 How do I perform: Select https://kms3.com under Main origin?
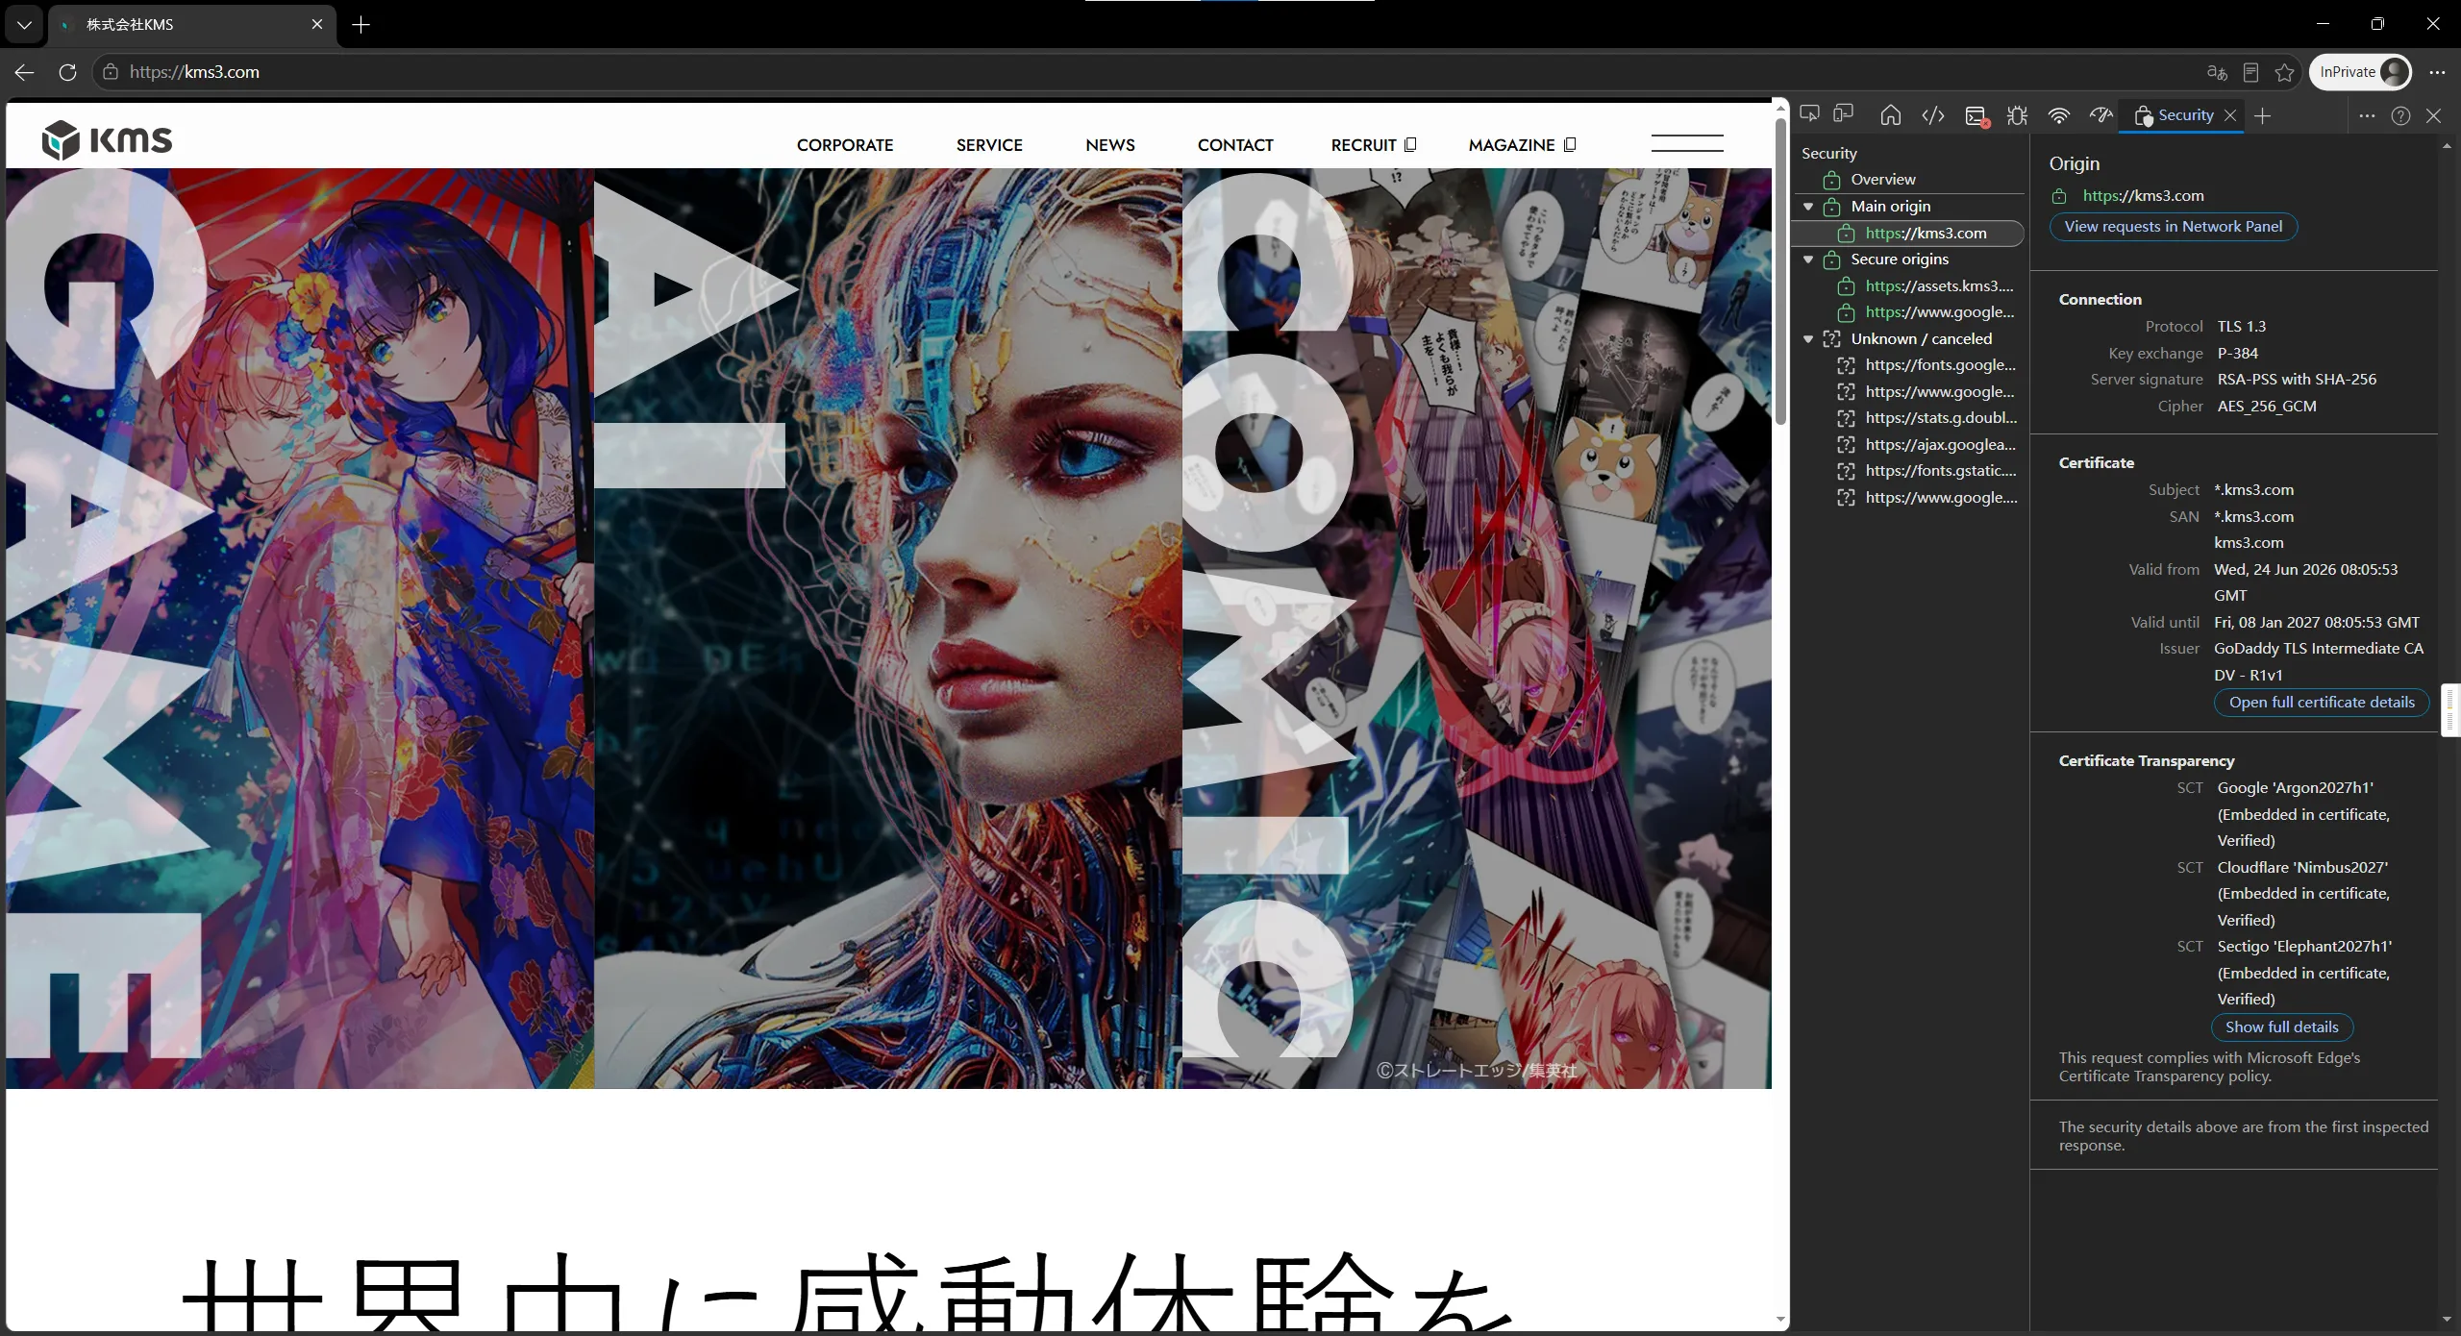click(1910, 234)
